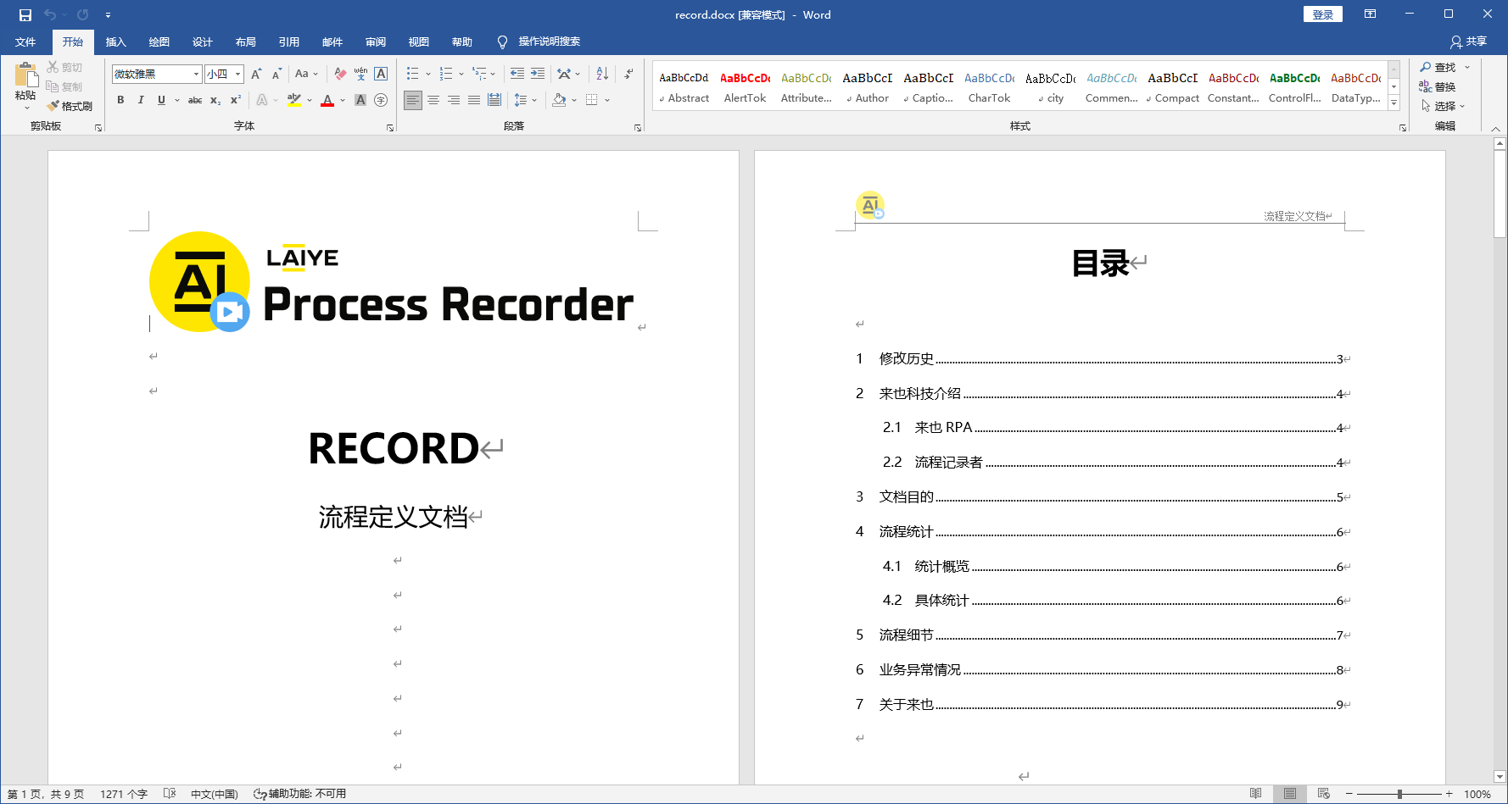Open the phonetic guide (wén) tool
The width and height of the screenshot is (1508, 804).
click(x=360, y=74)
